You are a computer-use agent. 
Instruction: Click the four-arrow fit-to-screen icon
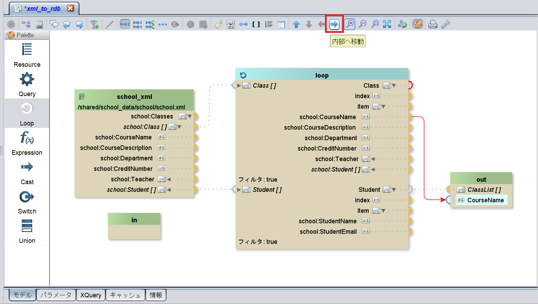387,24
